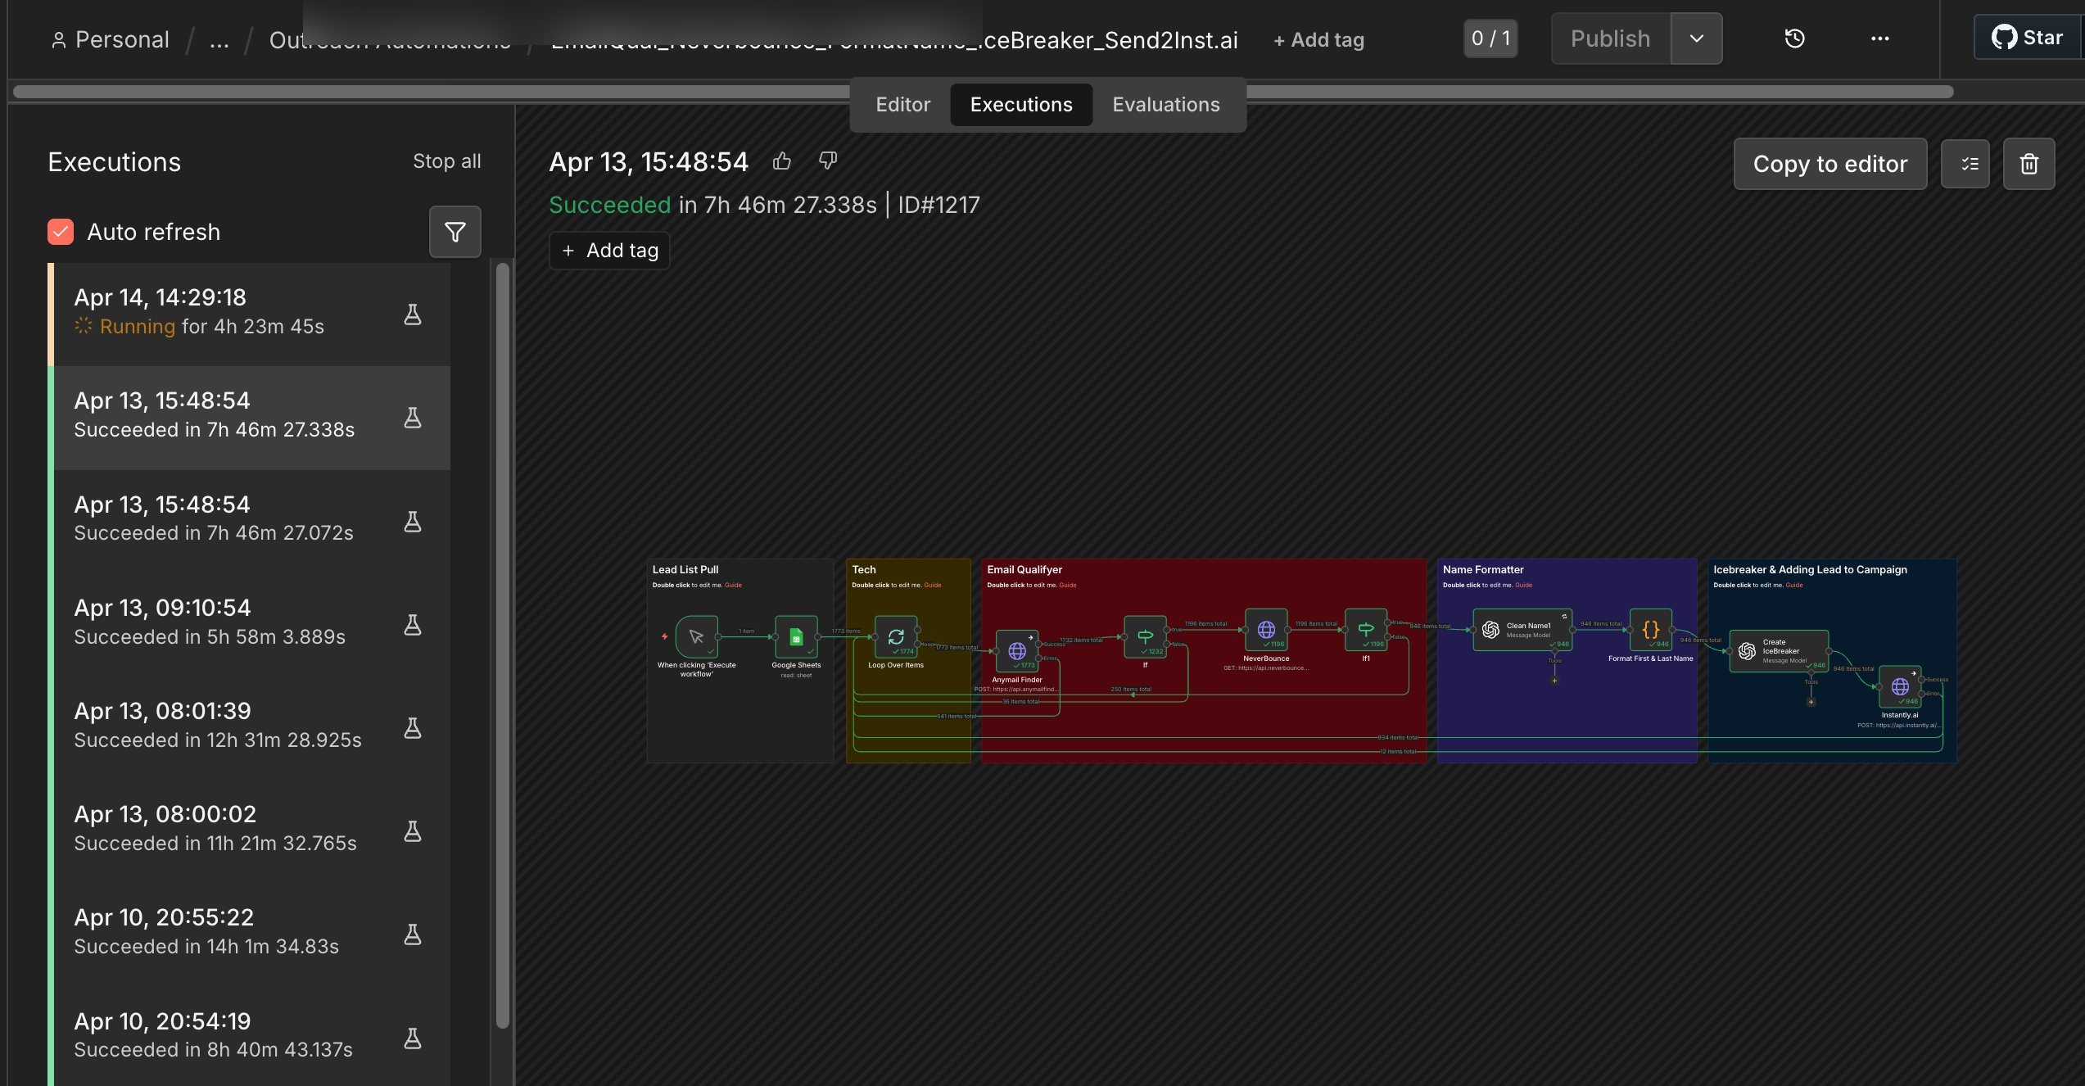Click Add tag below execution status
The width and height of the screenshot is (2085, 1086).
point(610,251)
